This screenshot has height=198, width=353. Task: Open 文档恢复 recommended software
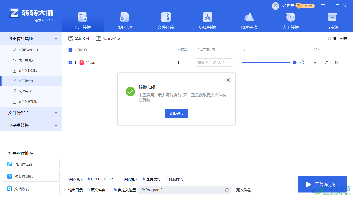click(x=31, y=189)
